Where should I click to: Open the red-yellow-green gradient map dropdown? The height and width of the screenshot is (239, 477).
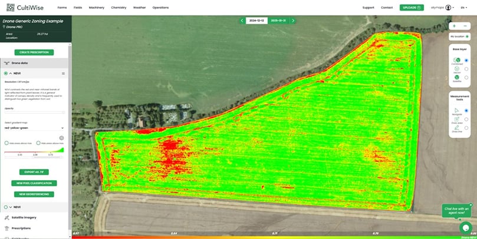click(34, 128)
